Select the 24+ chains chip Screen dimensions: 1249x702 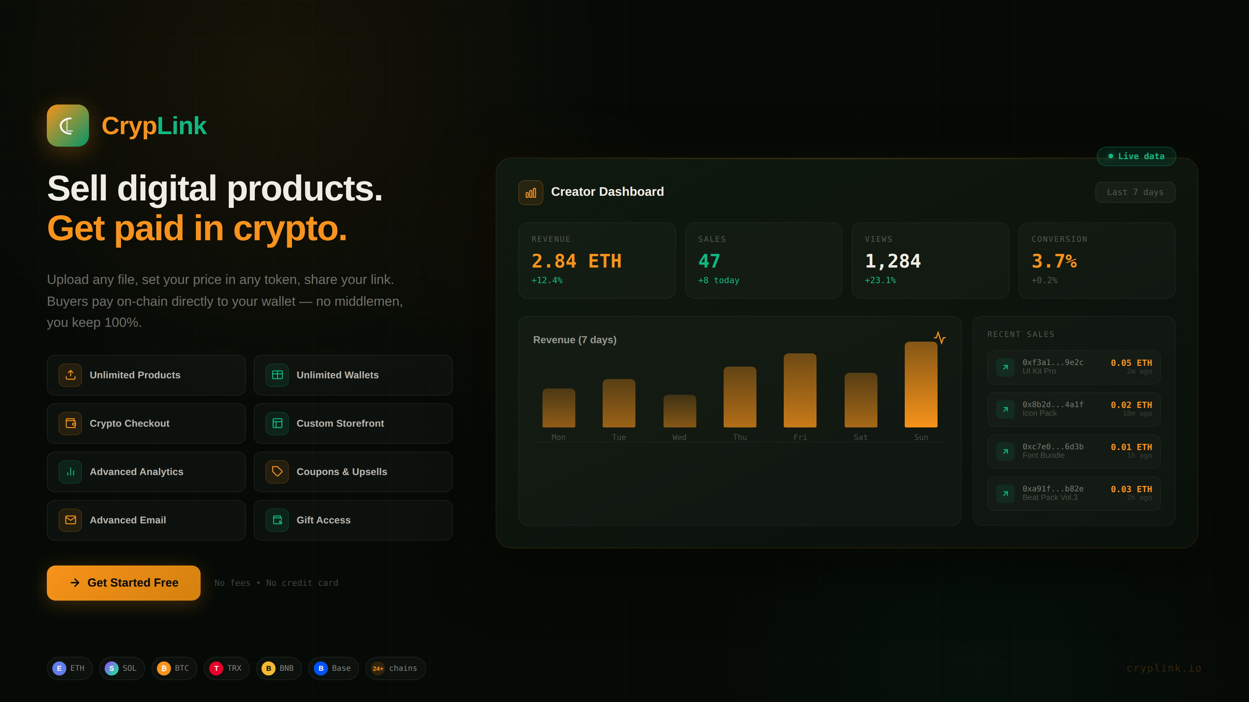(395, 668)
